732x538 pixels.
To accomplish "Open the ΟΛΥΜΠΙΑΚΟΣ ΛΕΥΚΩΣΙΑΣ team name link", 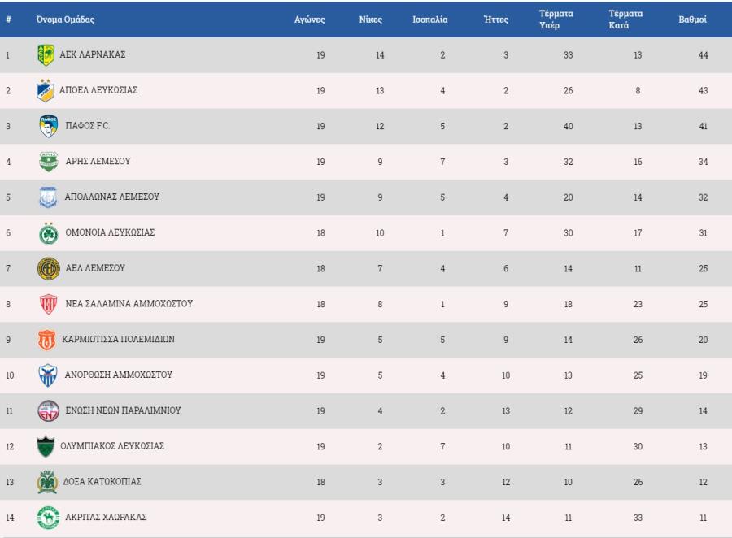I will 112,446.
